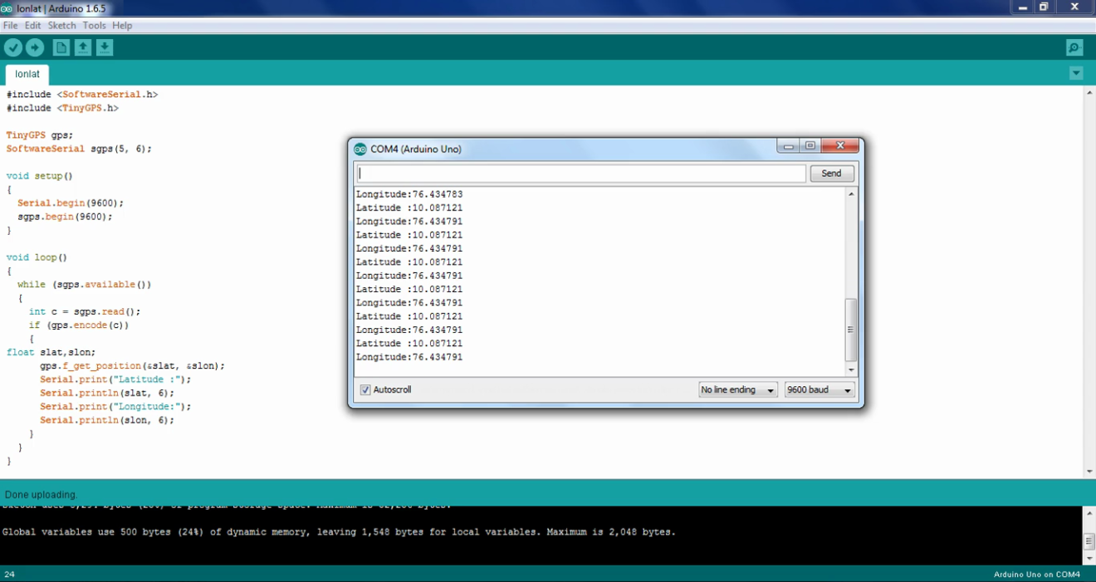Click the Upload arrow icon
This screenshot has height=582, width=1096.
(x=35, y=48)
